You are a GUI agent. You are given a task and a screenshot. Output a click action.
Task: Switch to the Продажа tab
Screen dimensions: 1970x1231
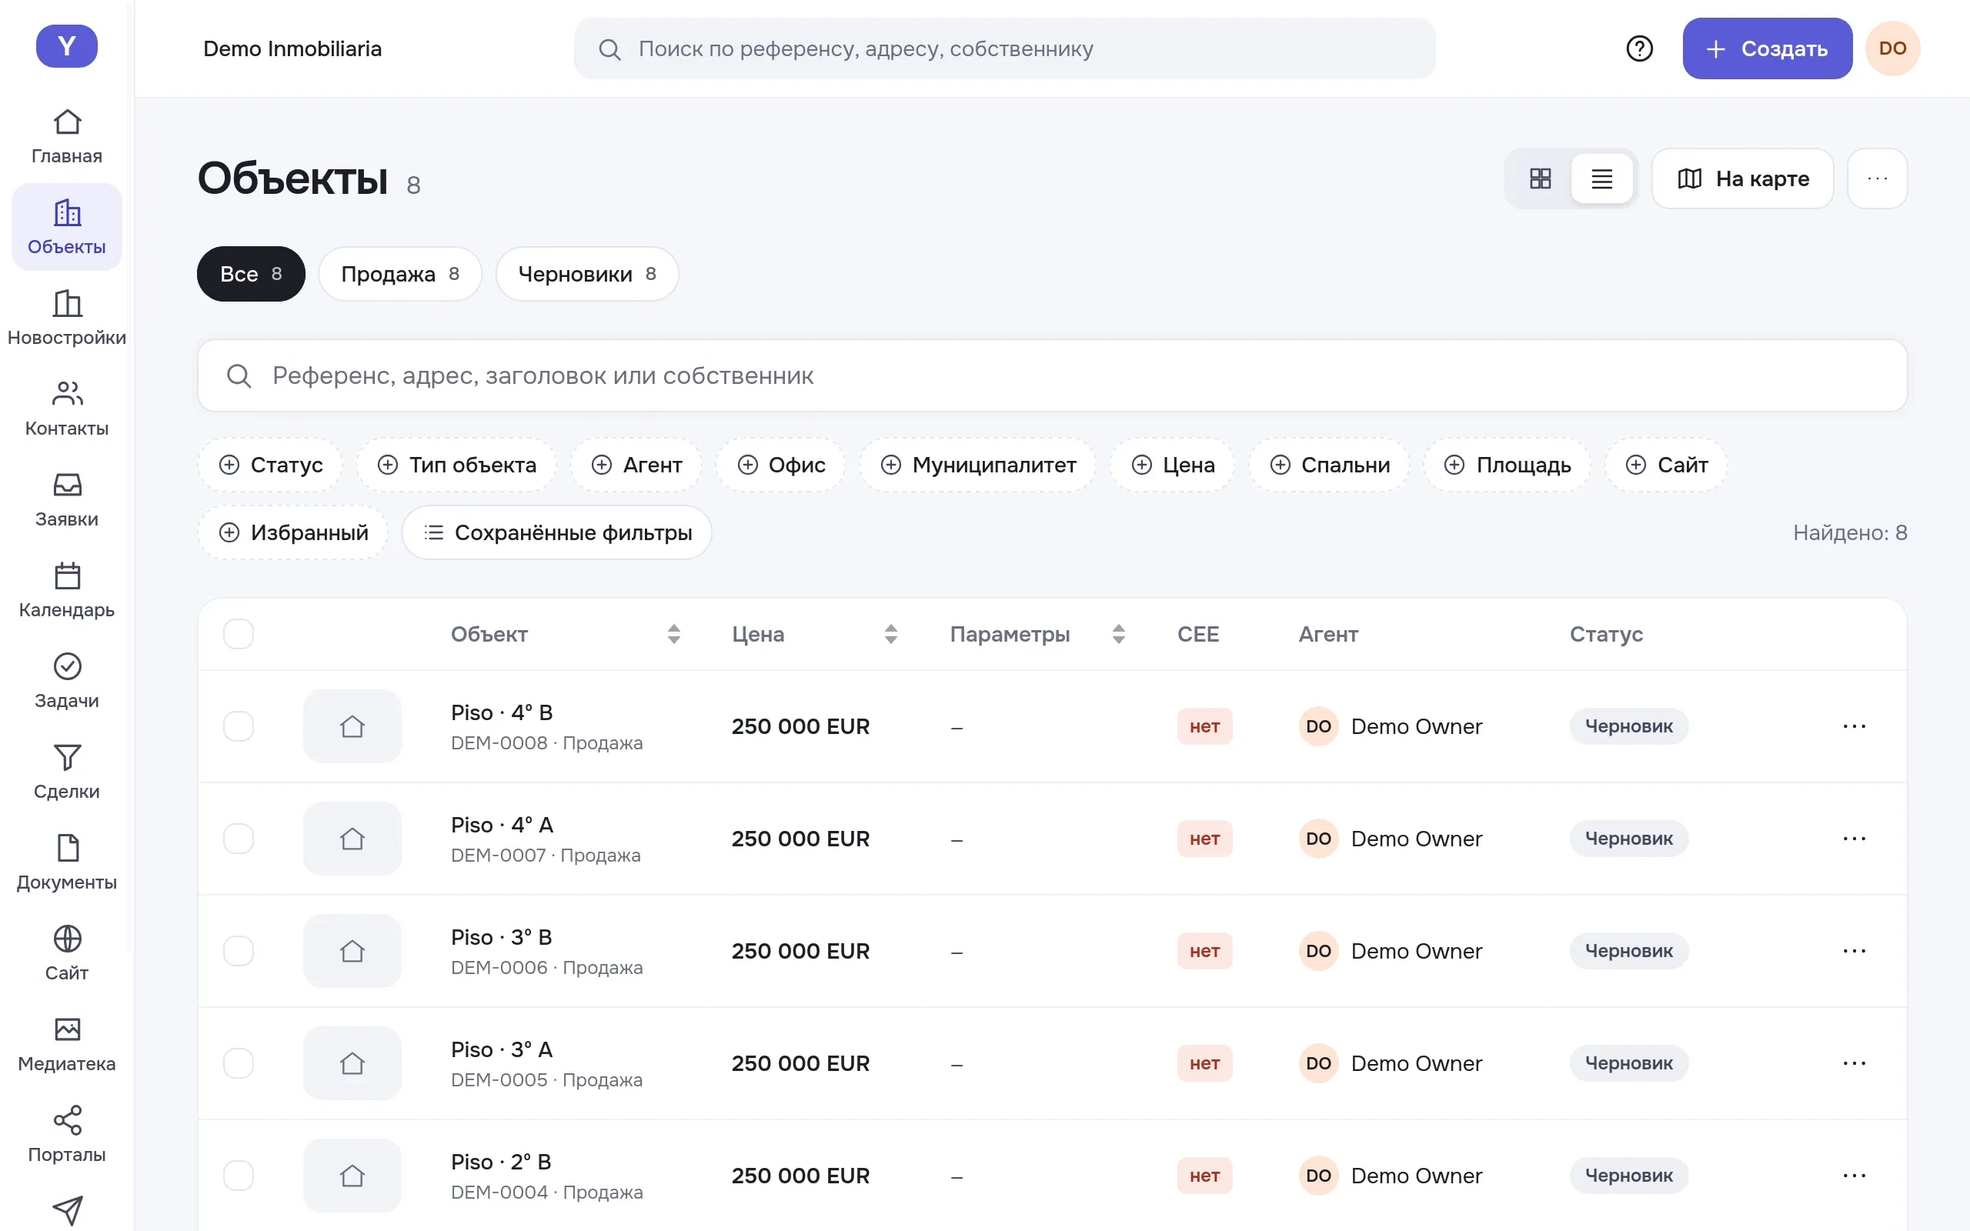click(399, 275)
